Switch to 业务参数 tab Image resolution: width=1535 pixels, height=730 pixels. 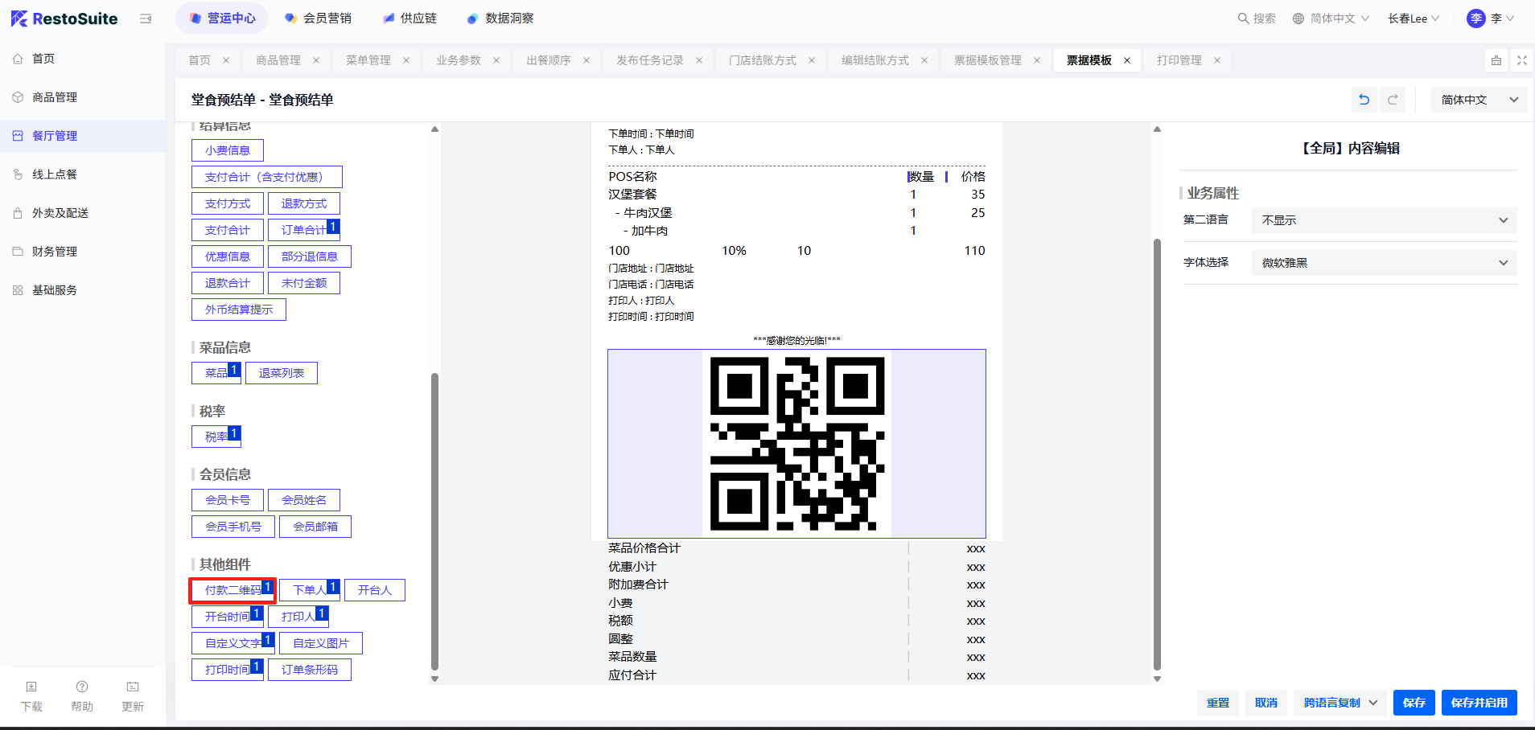click(459, 60)
